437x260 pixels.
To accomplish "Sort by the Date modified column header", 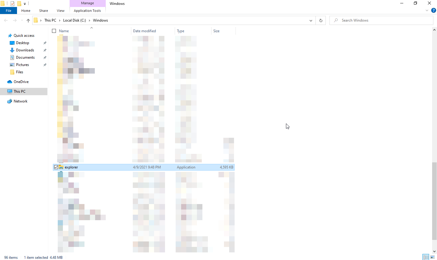I will point(153,31).
